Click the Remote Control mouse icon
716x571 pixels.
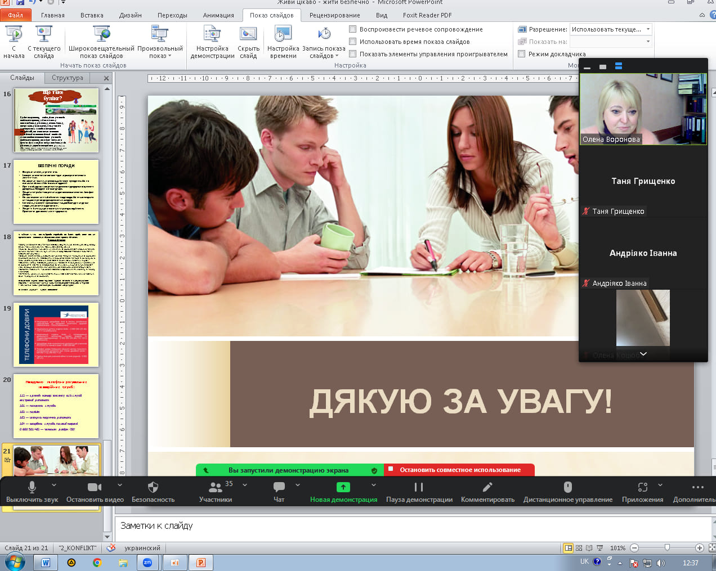click(567, 487)
